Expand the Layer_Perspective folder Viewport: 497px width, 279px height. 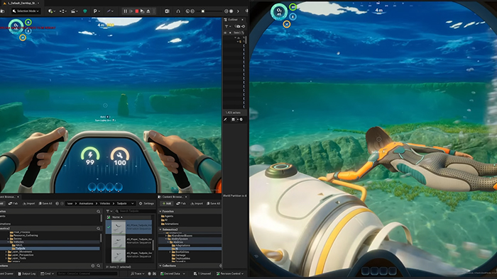click(x=6, y=255)
